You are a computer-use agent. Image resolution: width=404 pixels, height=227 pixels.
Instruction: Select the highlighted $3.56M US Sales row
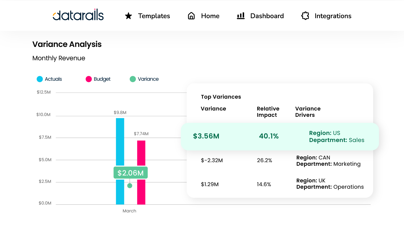tap(280, 136)
